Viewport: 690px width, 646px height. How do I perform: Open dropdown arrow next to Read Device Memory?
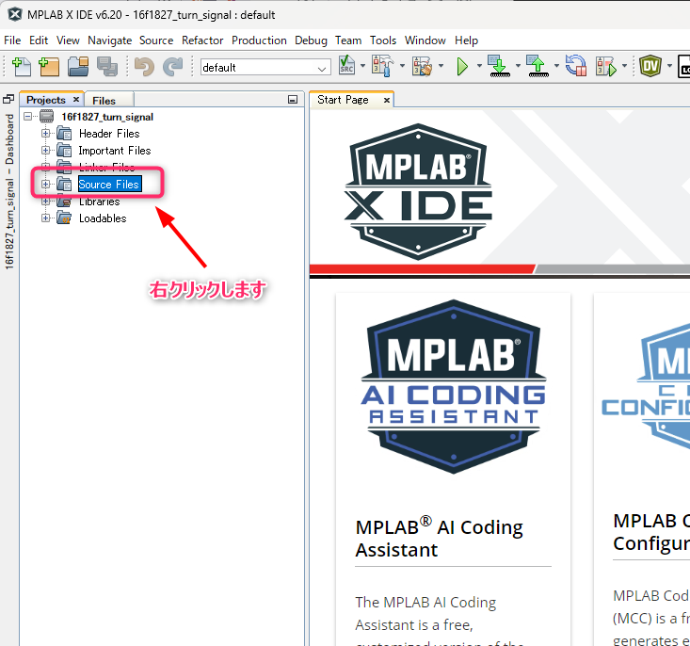point(556,66)
